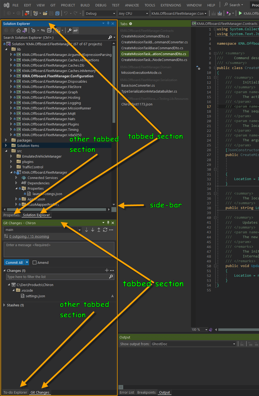
Task: Switch to the To-do Explorer tab
Action: (x=15, y=392)
